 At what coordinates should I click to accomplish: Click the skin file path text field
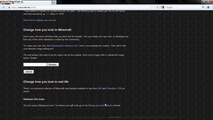click(35, 64)
